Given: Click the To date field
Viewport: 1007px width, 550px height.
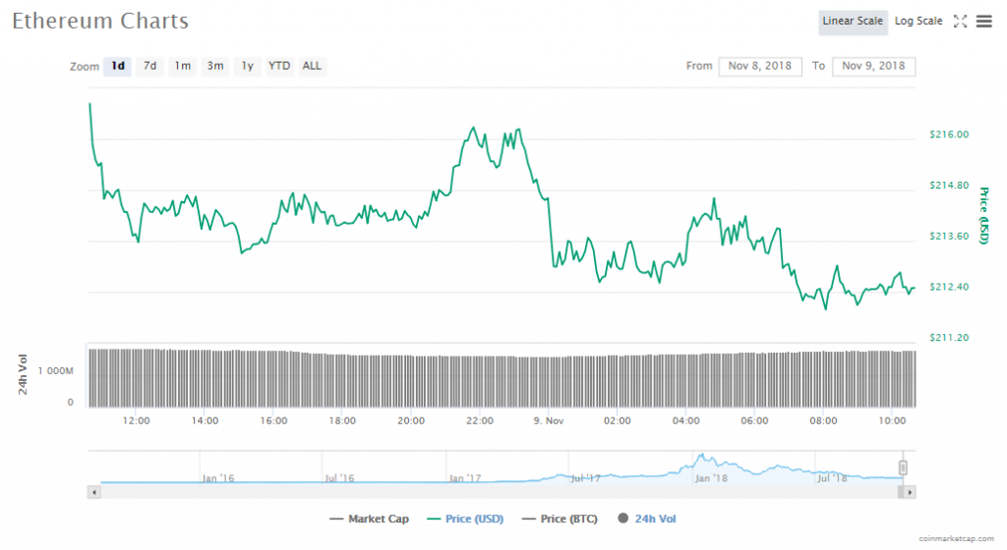Looking at the screenshot, I should point(873,66).
